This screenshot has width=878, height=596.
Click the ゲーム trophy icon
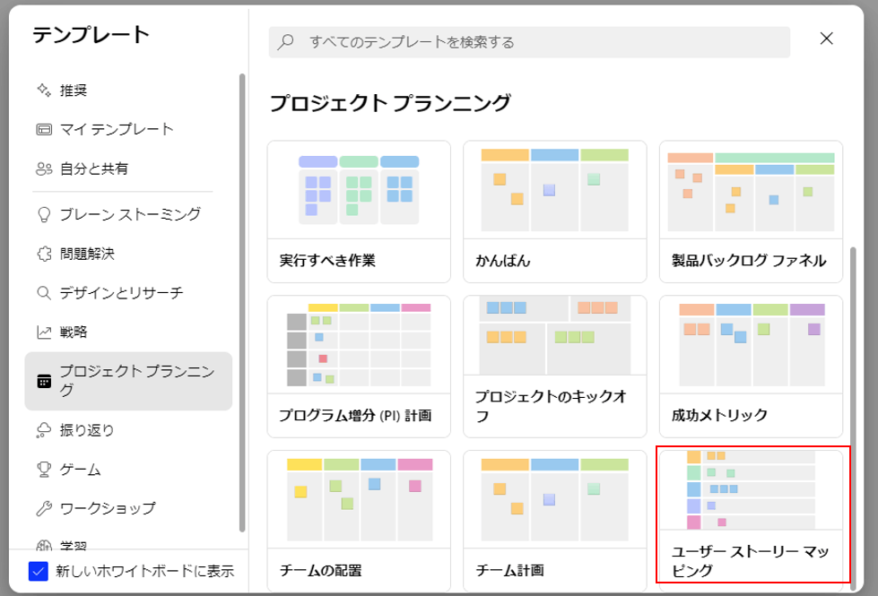click(x=44, y=469)
